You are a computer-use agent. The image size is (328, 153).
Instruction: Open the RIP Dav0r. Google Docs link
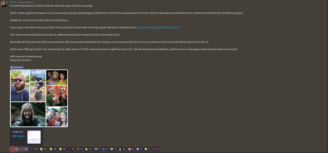19,136
